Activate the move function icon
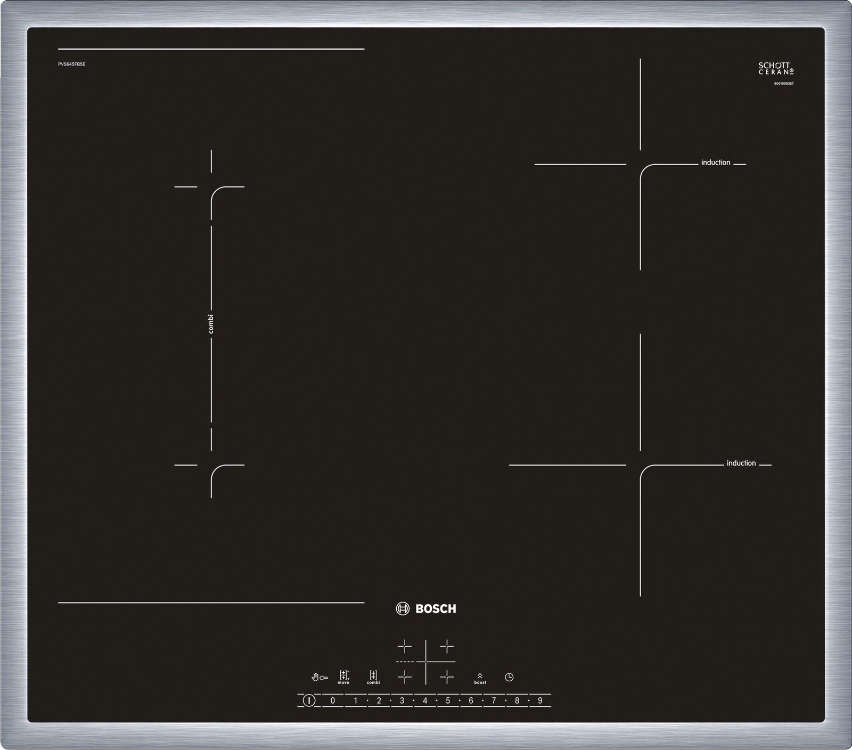Image resolution: width=852 pixels, height=750 pixels. (x=344, y=677)
